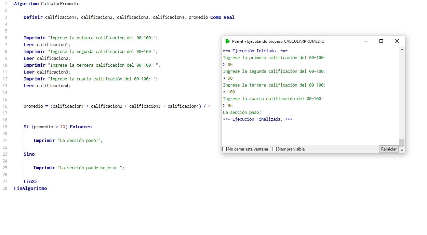Toggle 'Siempre visible' checkbox
This screenshot has width=427, height=235.
pyautogui.click(x=275, y=149)
